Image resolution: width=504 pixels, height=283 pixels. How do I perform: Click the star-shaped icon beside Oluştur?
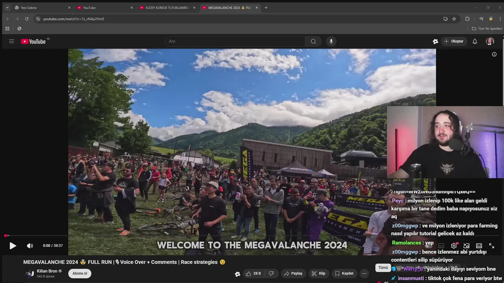(x=435, y=41)
